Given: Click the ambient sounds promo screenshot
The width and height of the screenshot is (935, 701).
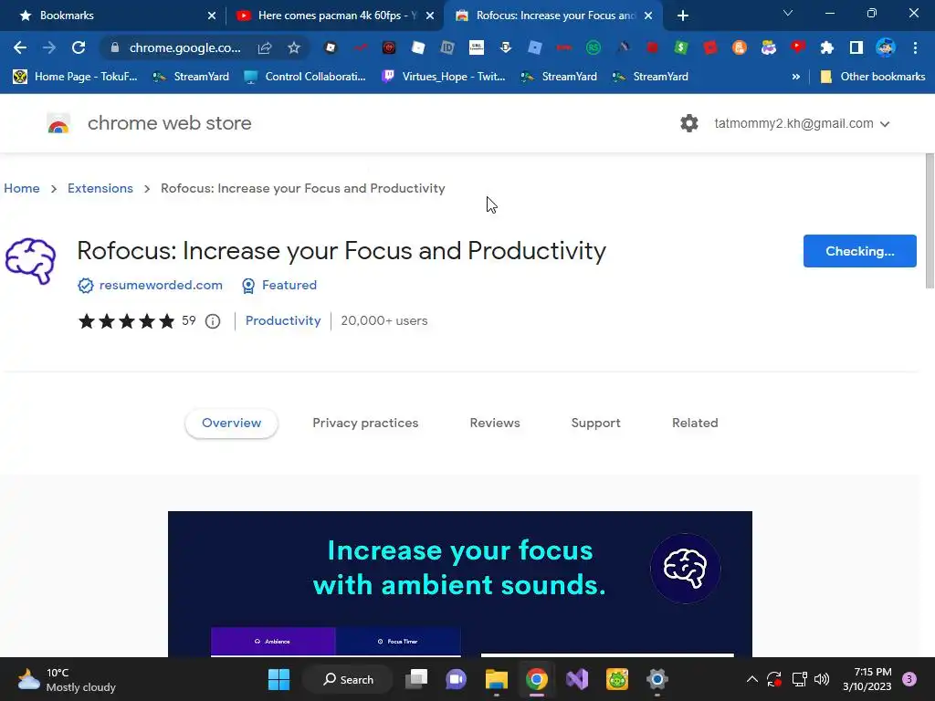Looking at the screenshot, I should pos(460,584).
